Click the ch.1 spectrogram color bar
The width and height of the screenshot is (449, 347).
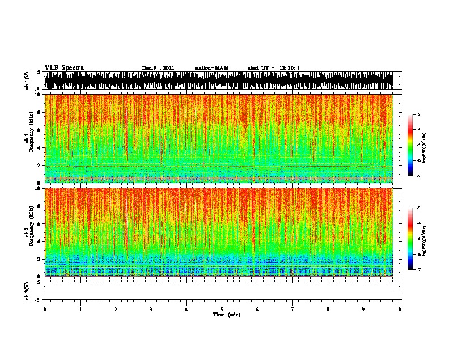tap(410, 145)
